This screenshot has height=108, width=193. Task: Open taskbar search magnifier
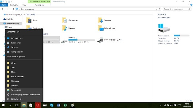click(10, 105)
